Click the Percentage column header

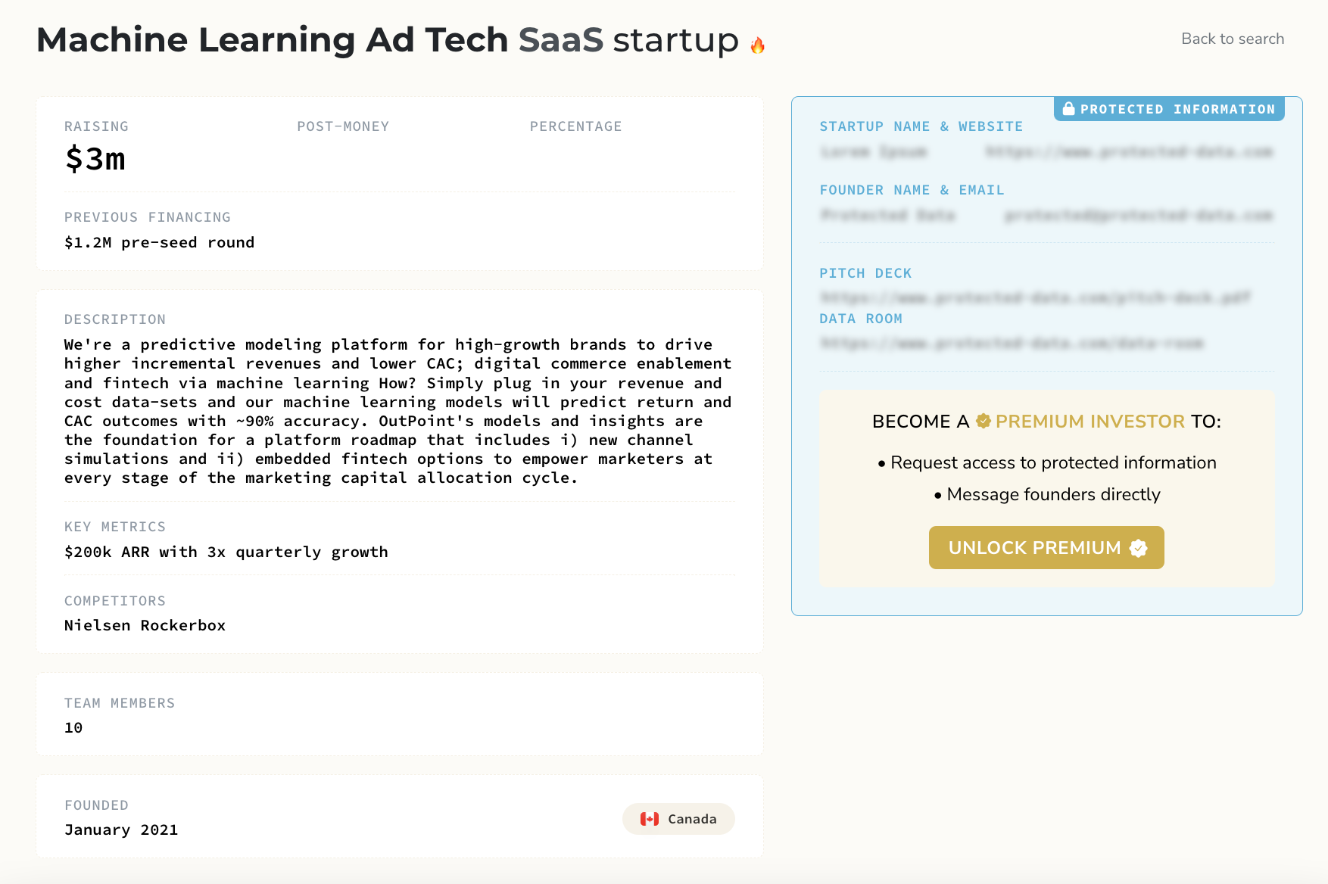[576, 126]
